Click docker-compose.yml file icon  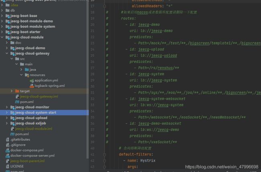click(x=8, y=150)
